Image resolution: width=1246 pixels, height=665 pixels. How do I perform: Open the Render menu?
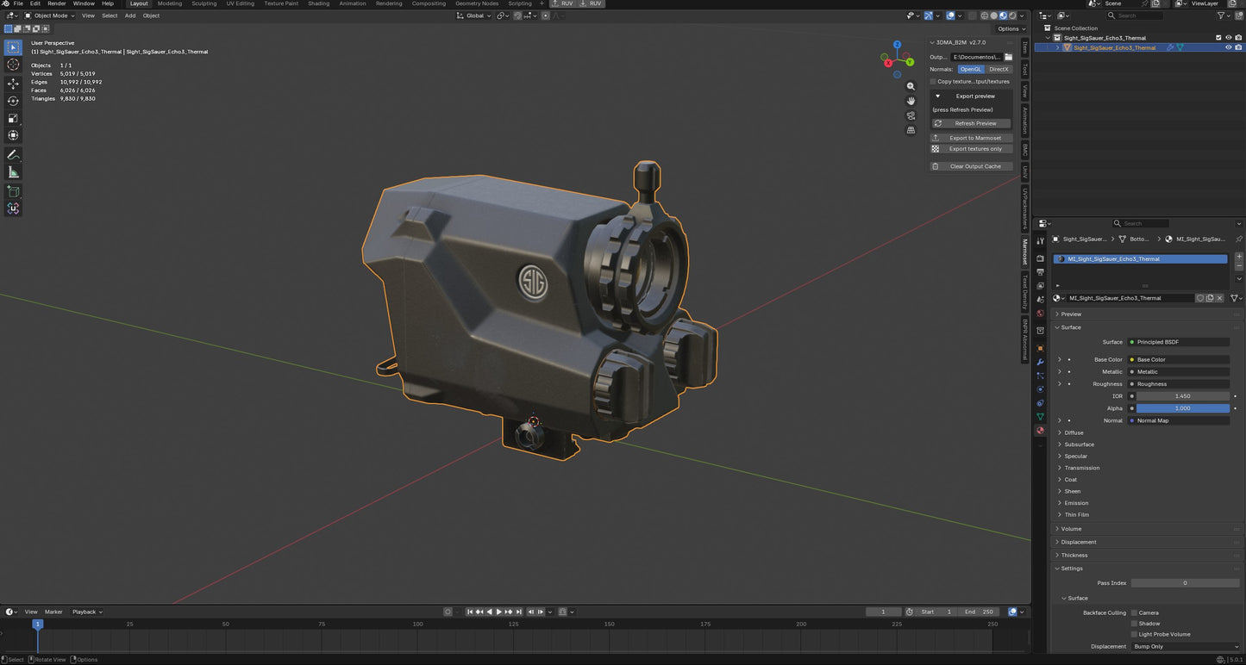pyautogui.click(x=56, y=3)
